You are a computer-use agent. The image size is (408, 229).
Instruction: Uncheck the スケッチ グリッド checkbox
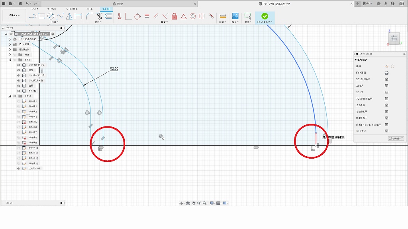click(x=386, y=79)
